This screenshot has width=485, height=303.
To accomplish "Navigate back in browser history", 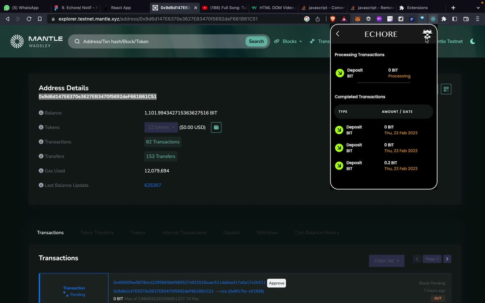I will point(8,19).
